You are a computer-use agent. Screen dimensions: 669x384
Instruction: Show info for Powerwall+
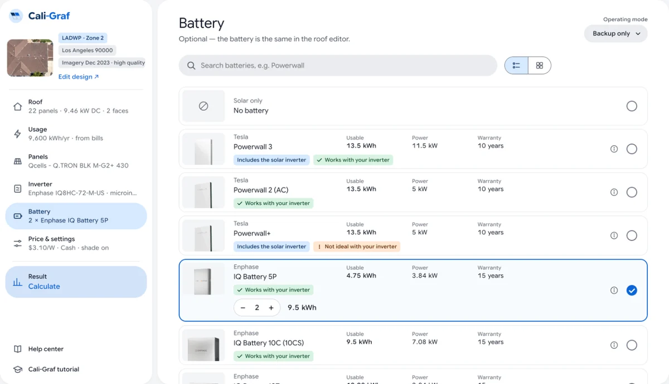coord(614,235)
